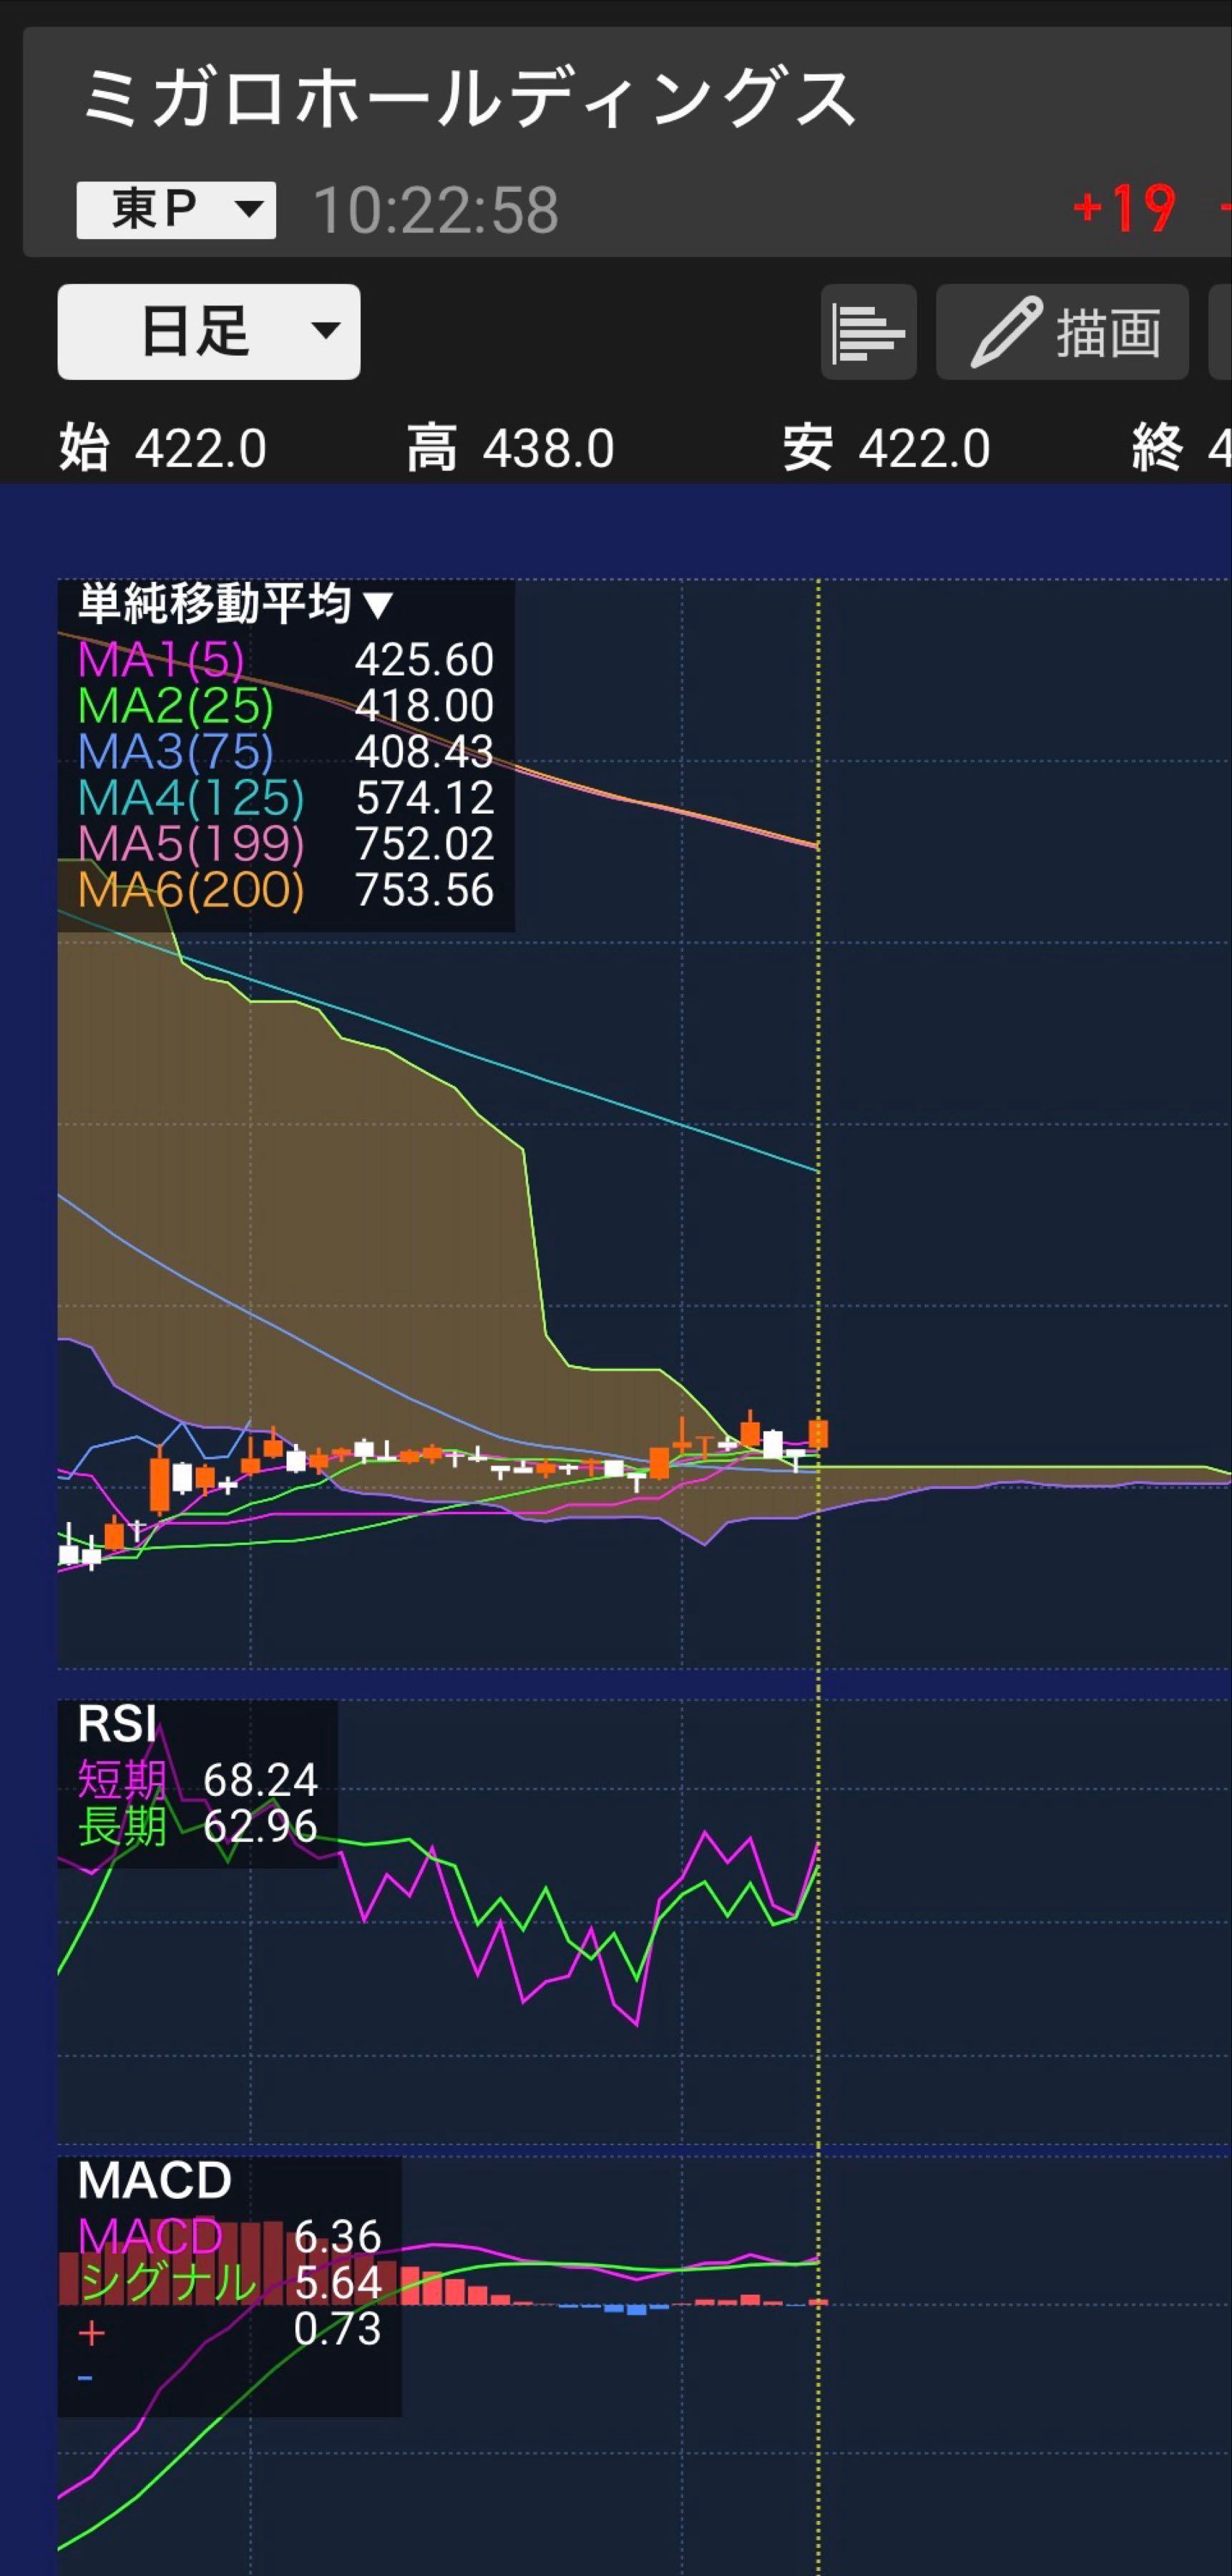Tap the 描画 drawing button label

tap(1108, 332)
